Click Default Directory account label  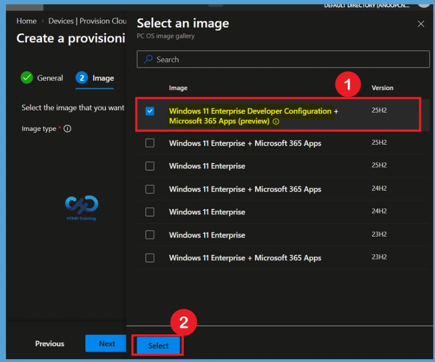pyautogui.click(x=366, y=6)
